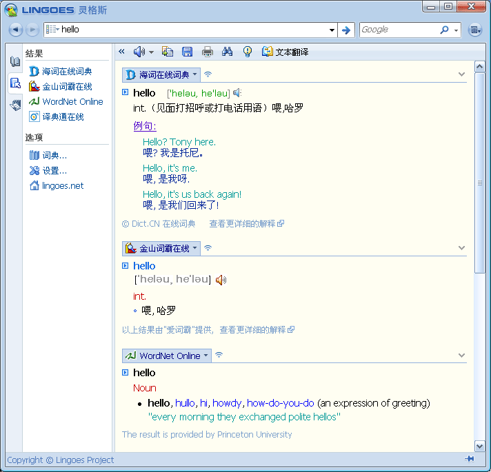This screenshot has width=491, height=472.
Task: Toggle the hello entry box in 金山词霸在线
Action: click(x=126, y=265)
